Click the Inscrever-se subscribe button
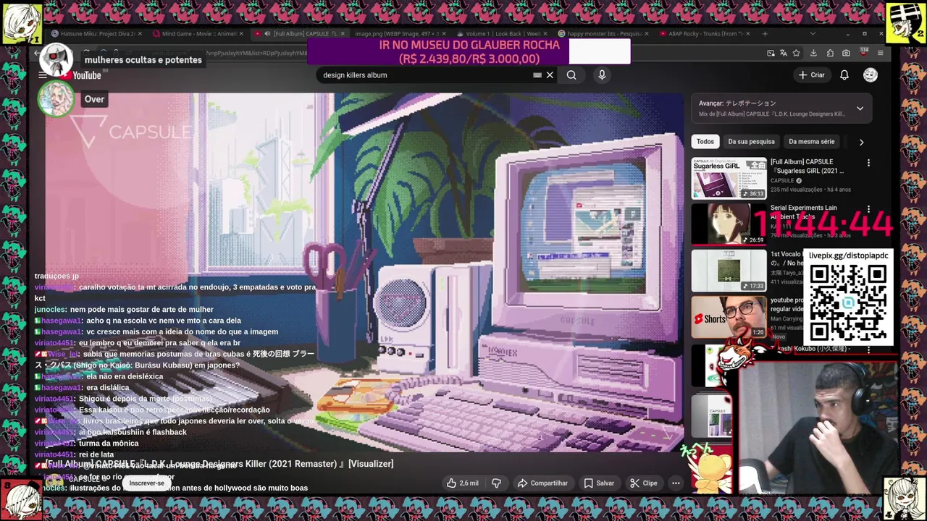 tap(147, 483)
